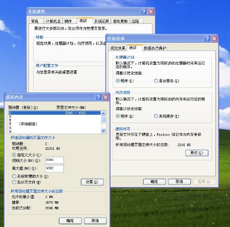Viewport: 230px width, 227px height.
Task: Select the 高级 tab in 系统属性
Action: pos(85,21)
